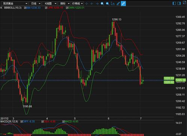The image size is (187, 136).
Task: Open the K线图 chart type dropdown
Action: click(x=50, y=3)
